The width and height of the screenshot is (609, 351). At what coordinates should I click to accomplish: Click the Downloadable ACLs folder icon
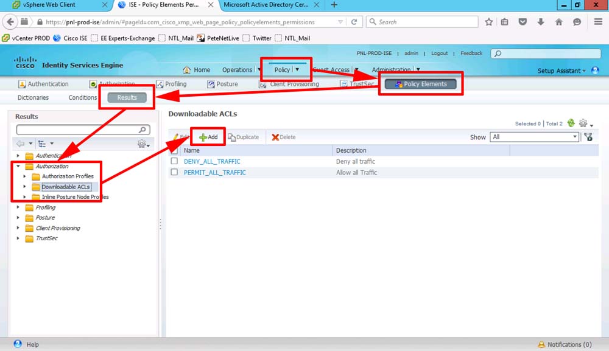point(36,187)
